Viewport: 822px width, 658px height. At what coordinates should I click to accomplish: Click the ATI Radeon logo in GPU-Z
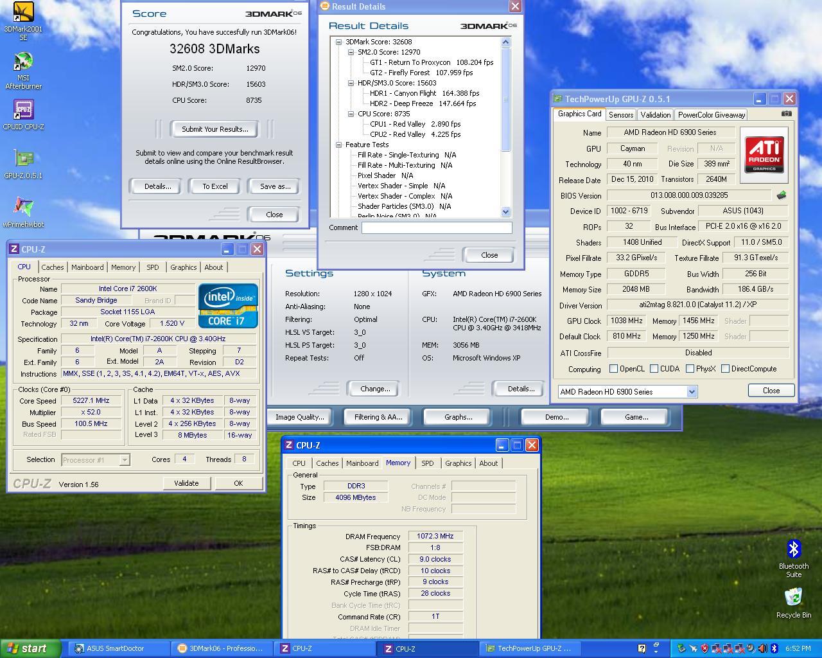pyautogui.click(x=764, y=154)
